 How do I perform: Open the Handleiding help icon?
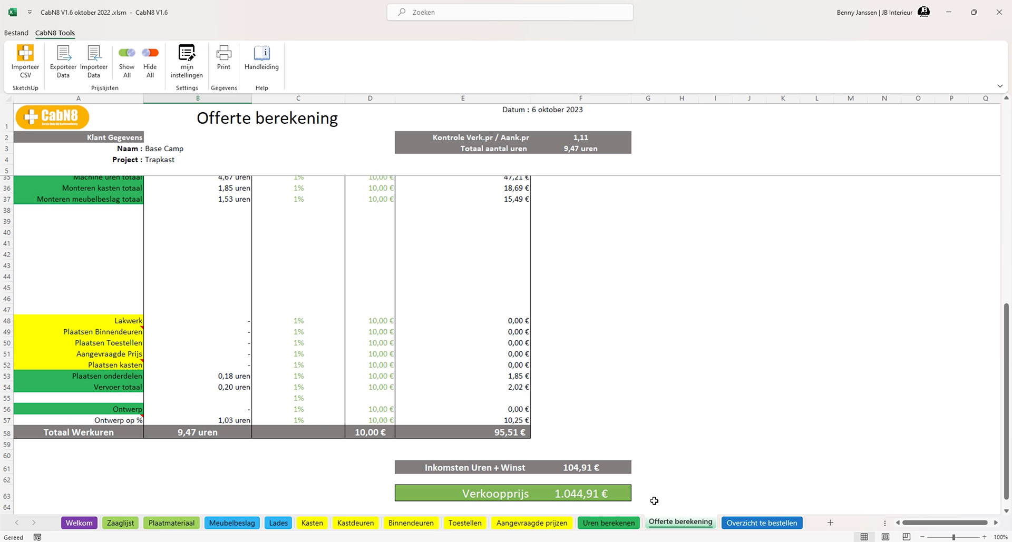pyautogui.click(x=261, y=58)
